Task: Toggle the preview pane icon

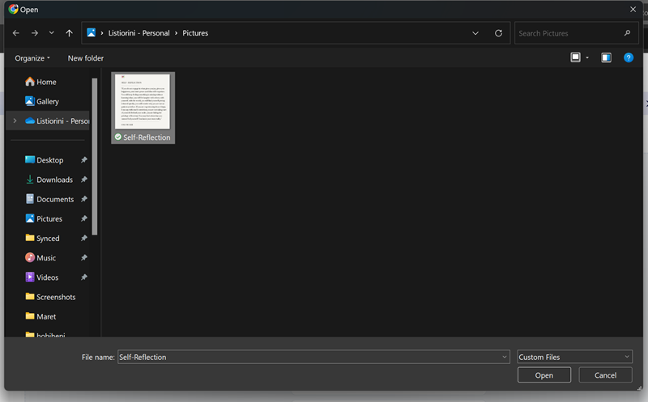Action: [x=606, y=57]
